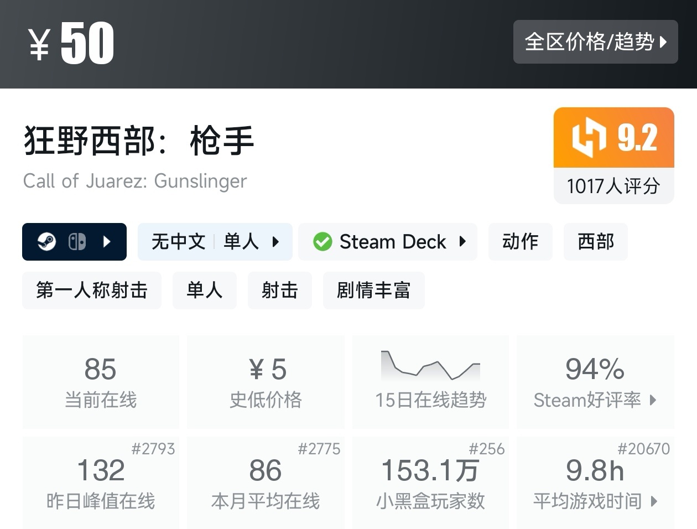This screenshot has width=697, height=529.
Task: Click the ¥50 current price
Action: (71, 43)
